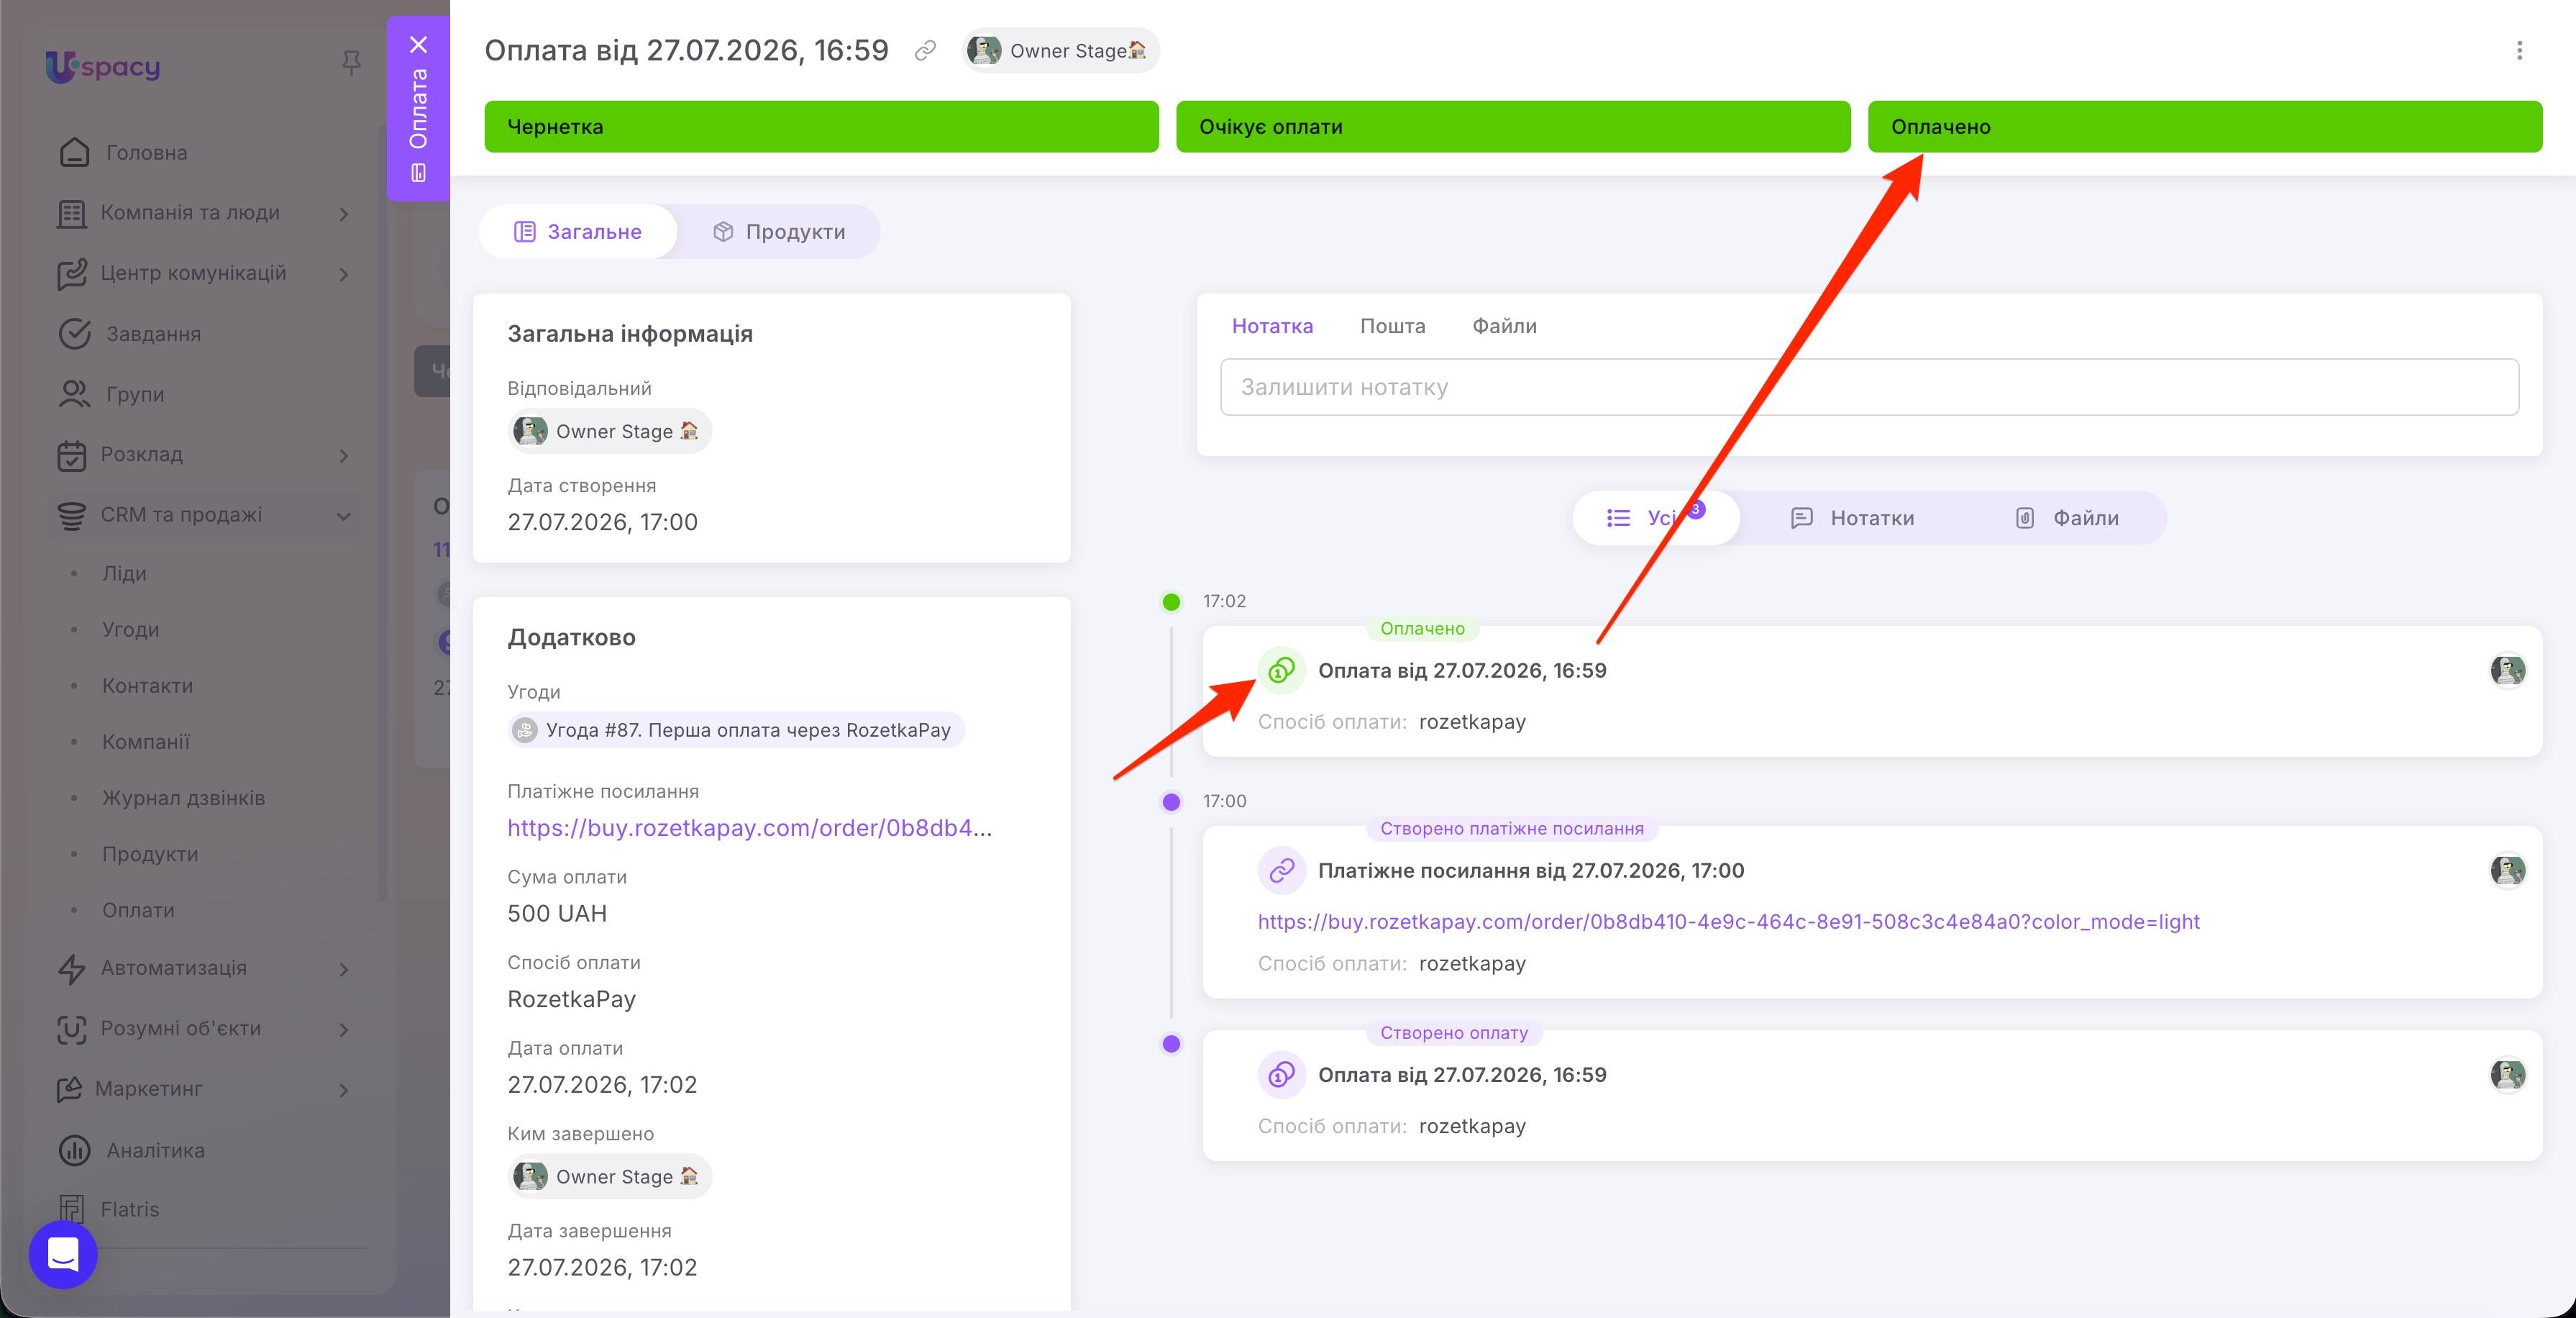Open Журнал дзвінків
This screenshot has width=2576, height=1318.
[184, 798]
